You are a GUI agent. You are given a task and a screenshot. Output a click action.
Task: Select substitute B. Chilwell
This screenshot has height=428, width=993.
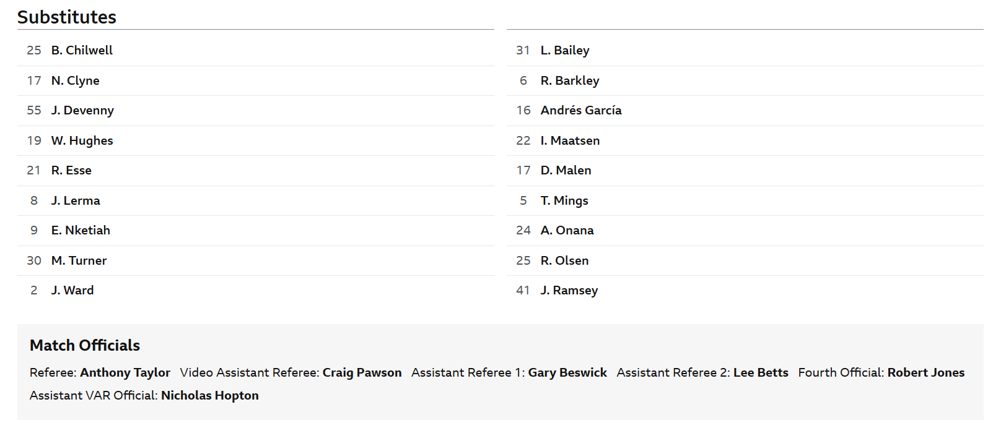point(82,50)
